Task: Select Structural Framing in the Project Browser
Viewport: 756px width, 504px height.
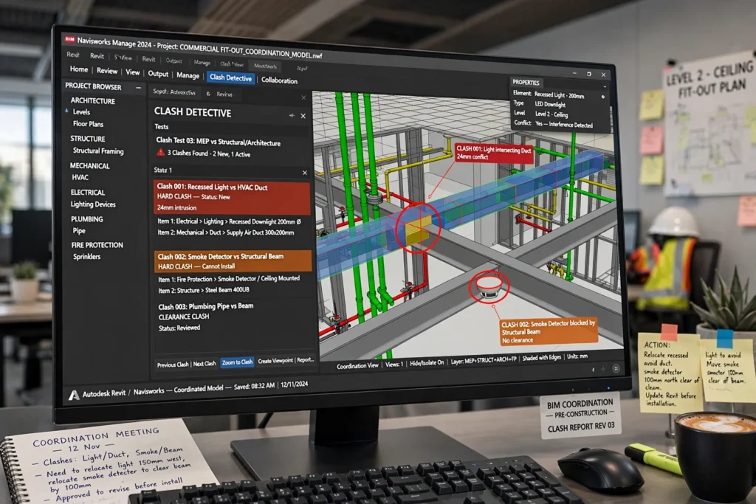Action: click(98, 151)
